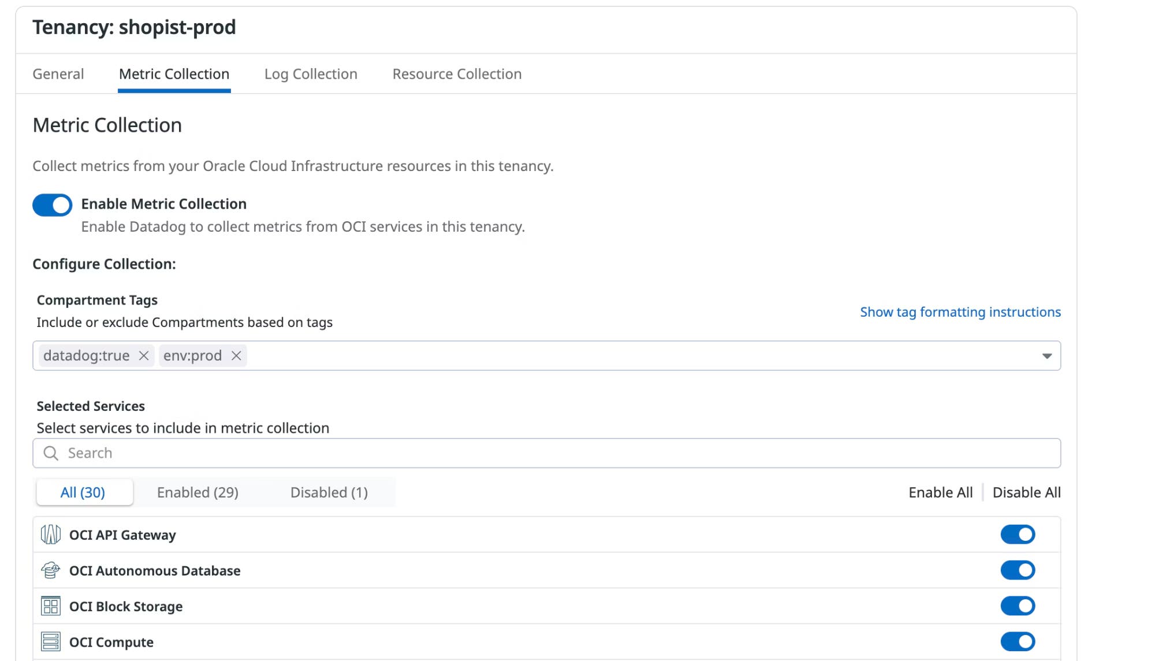Disable Metric Collection for this tenancy
Viewport: 1170px width, 661px height.
[x=52, y=205]
